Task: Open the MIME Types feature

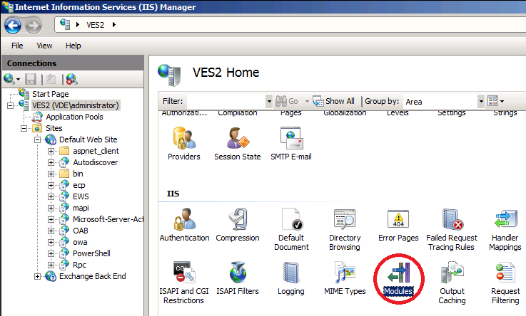Action: (345, 278)
